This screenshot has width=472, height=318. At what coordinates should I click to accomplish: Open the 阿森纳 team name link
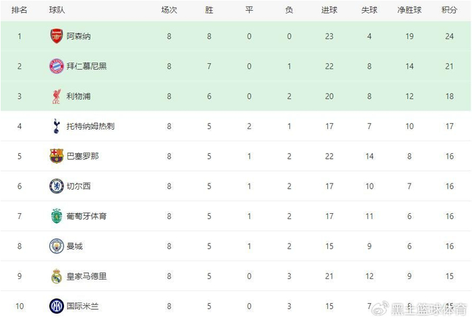coord(79,36)
